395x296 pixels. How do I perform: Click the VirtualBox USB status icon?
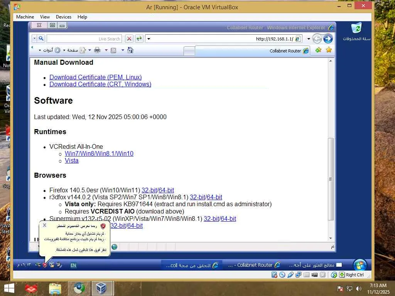(x=290, y=275)
